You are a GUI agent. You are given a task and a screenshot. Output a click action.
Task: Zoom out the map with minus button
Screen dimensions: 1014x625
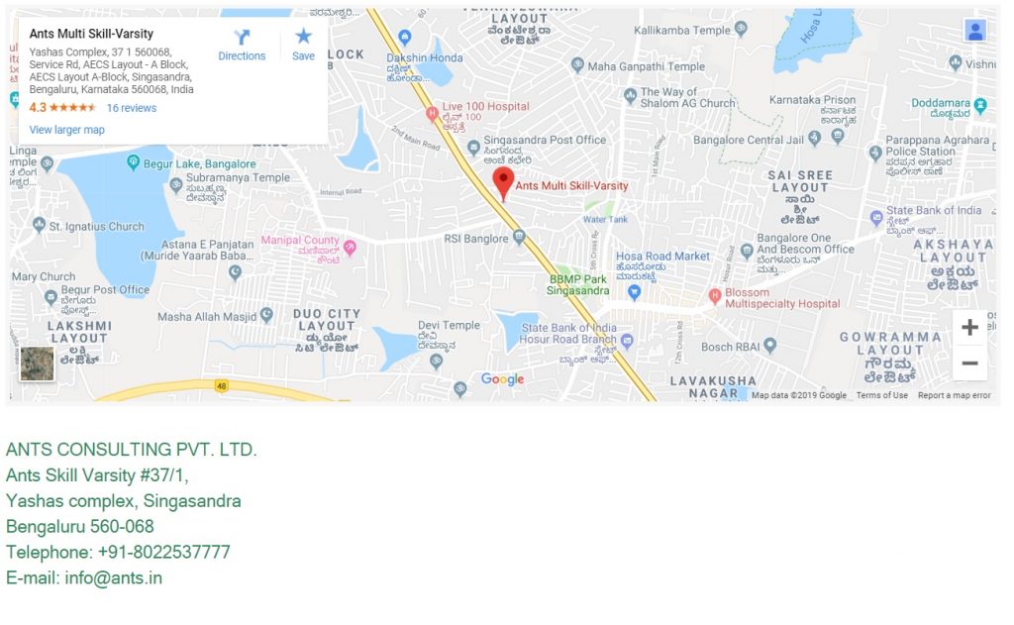click(x=969, y=363)
